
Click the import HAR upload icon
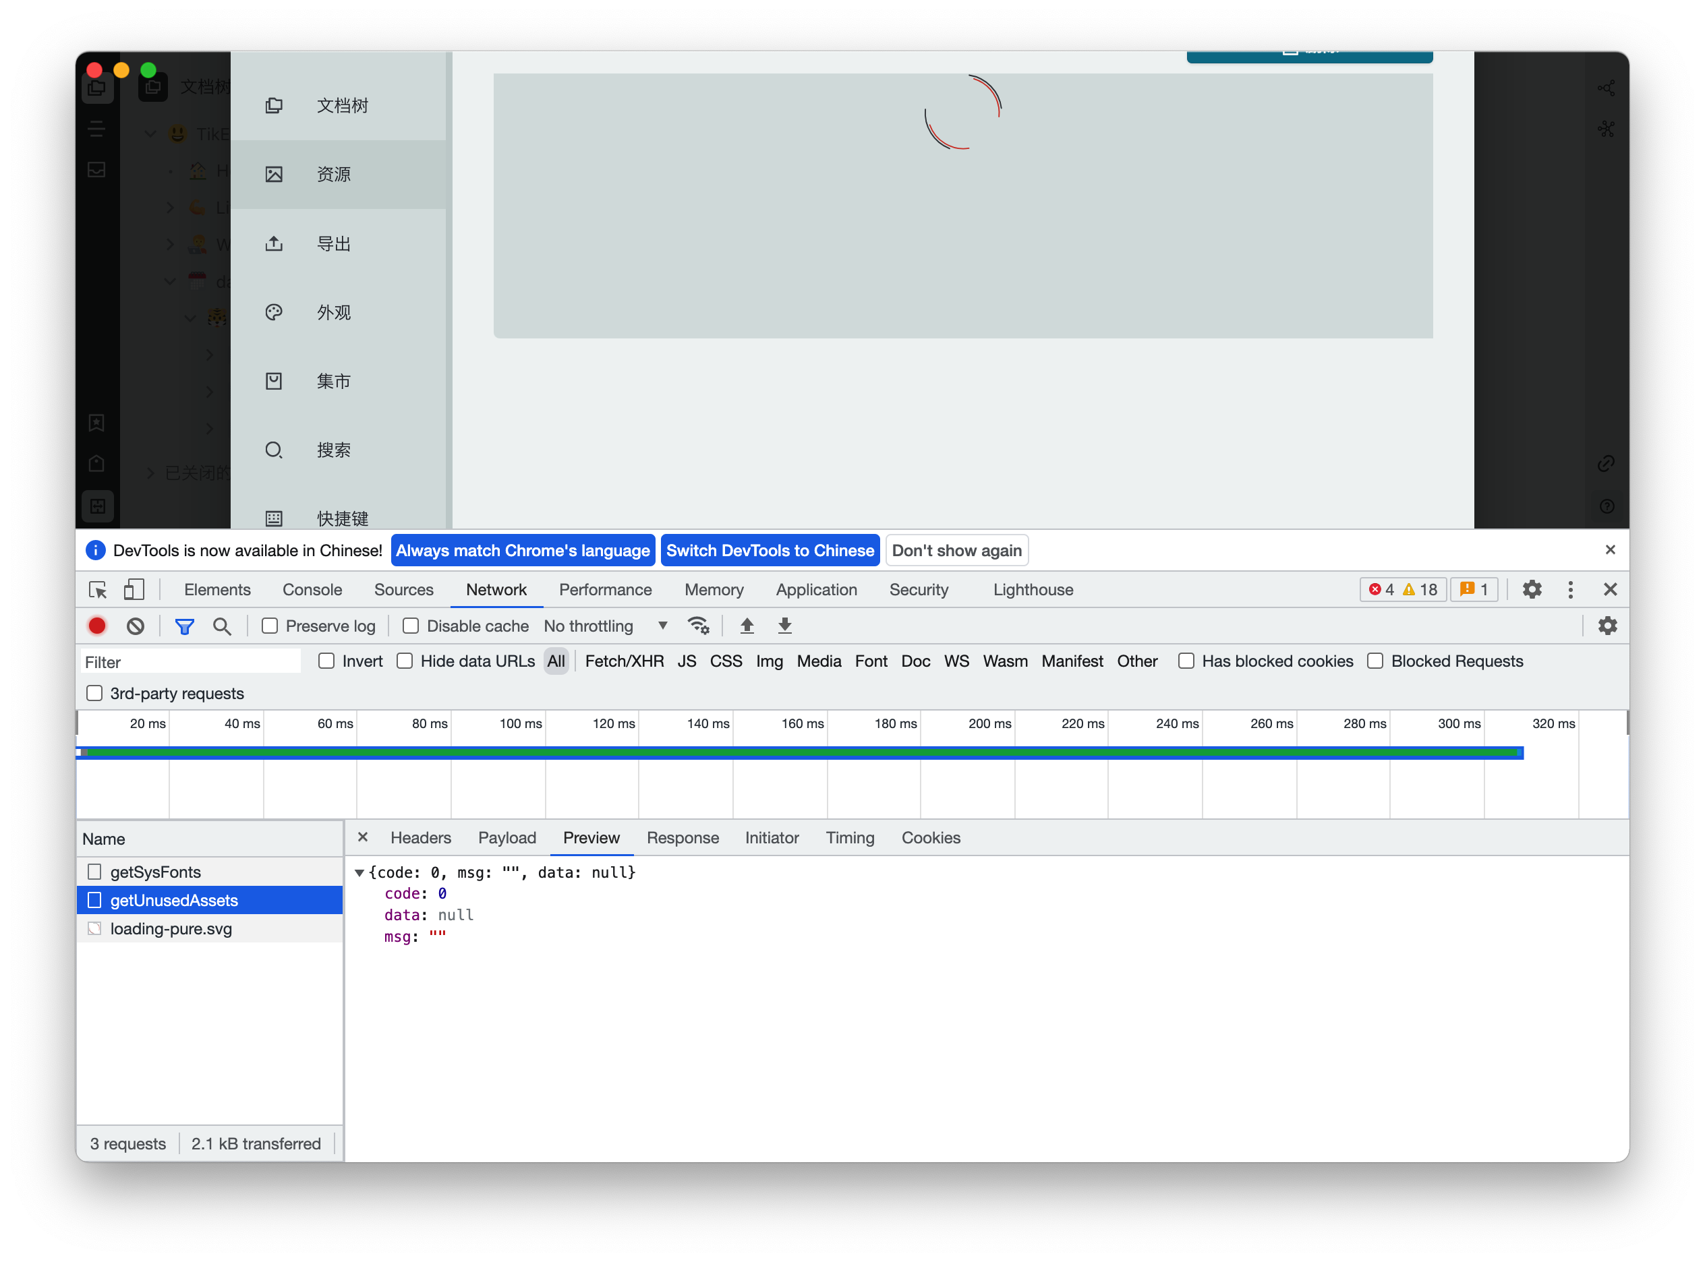click(747, 626)
